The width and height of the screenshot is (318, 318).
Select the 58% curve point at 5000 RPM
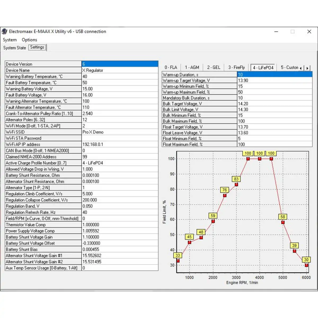[x=283, y=222]
